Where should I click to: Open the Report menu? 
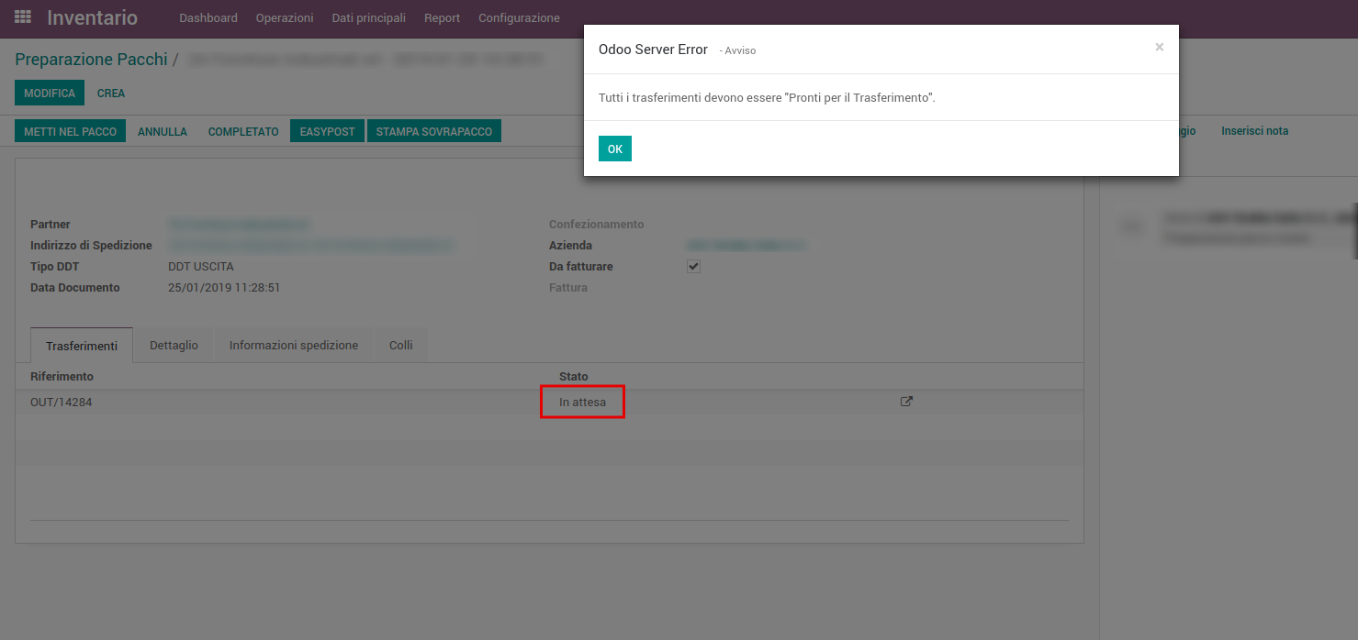(442, 18)
